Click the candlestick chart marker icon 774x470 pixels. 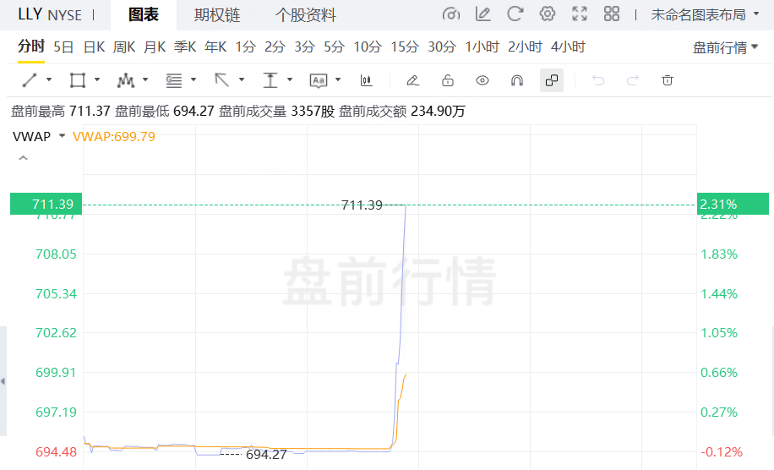(x=366, y=80)
